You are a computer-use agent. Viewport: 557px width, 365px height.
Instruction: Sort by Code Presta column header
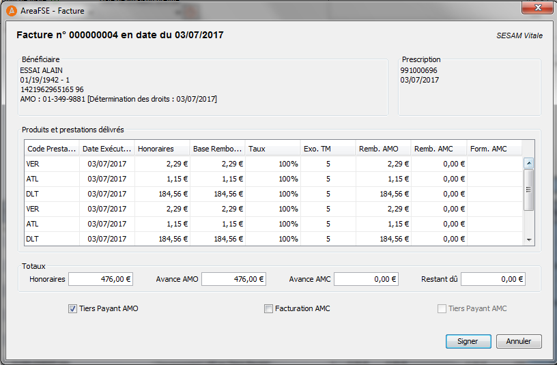[x=52, y=149]
